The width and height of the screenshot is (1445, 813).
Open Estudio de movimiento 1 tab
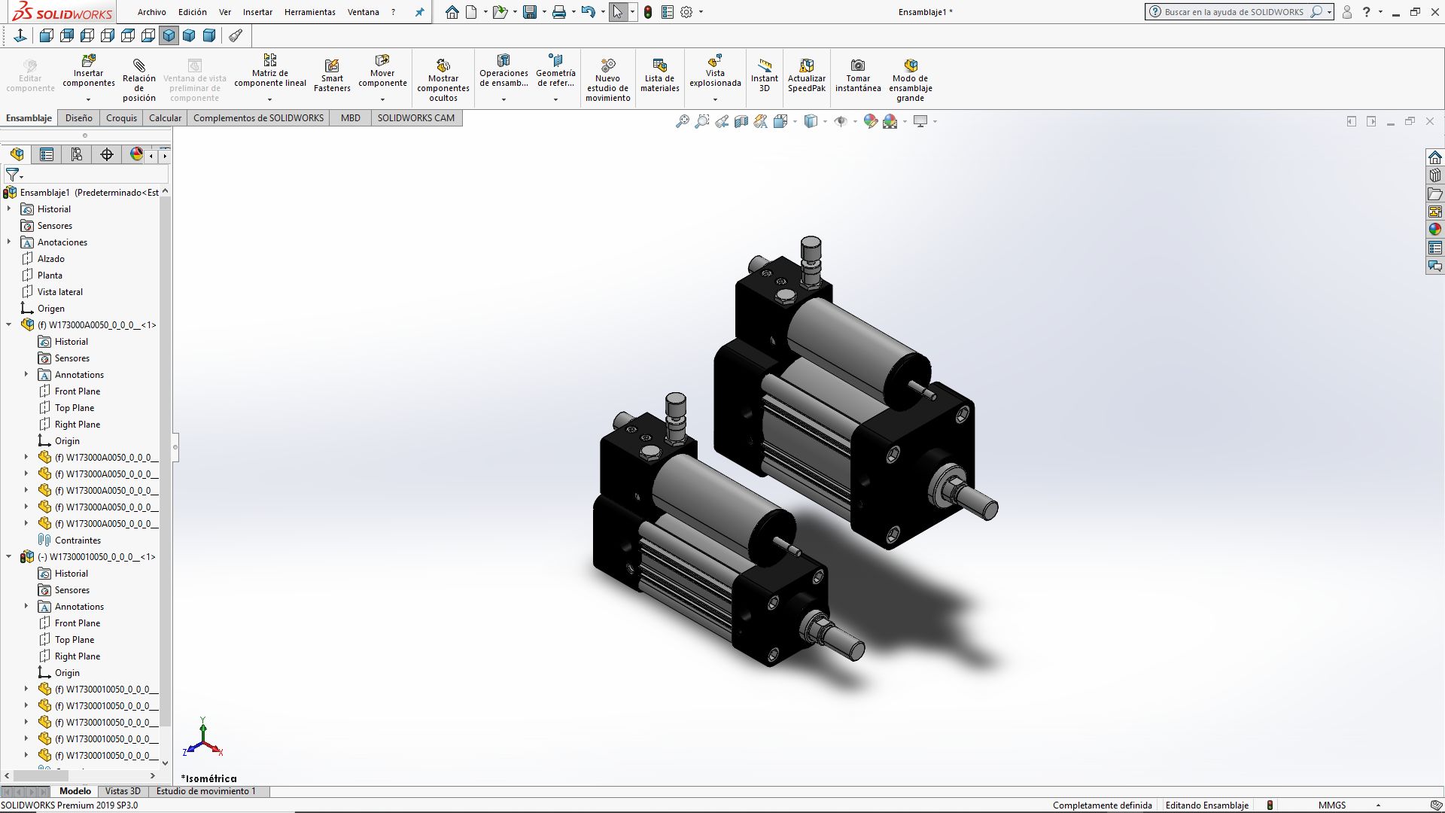coord(205,791)
